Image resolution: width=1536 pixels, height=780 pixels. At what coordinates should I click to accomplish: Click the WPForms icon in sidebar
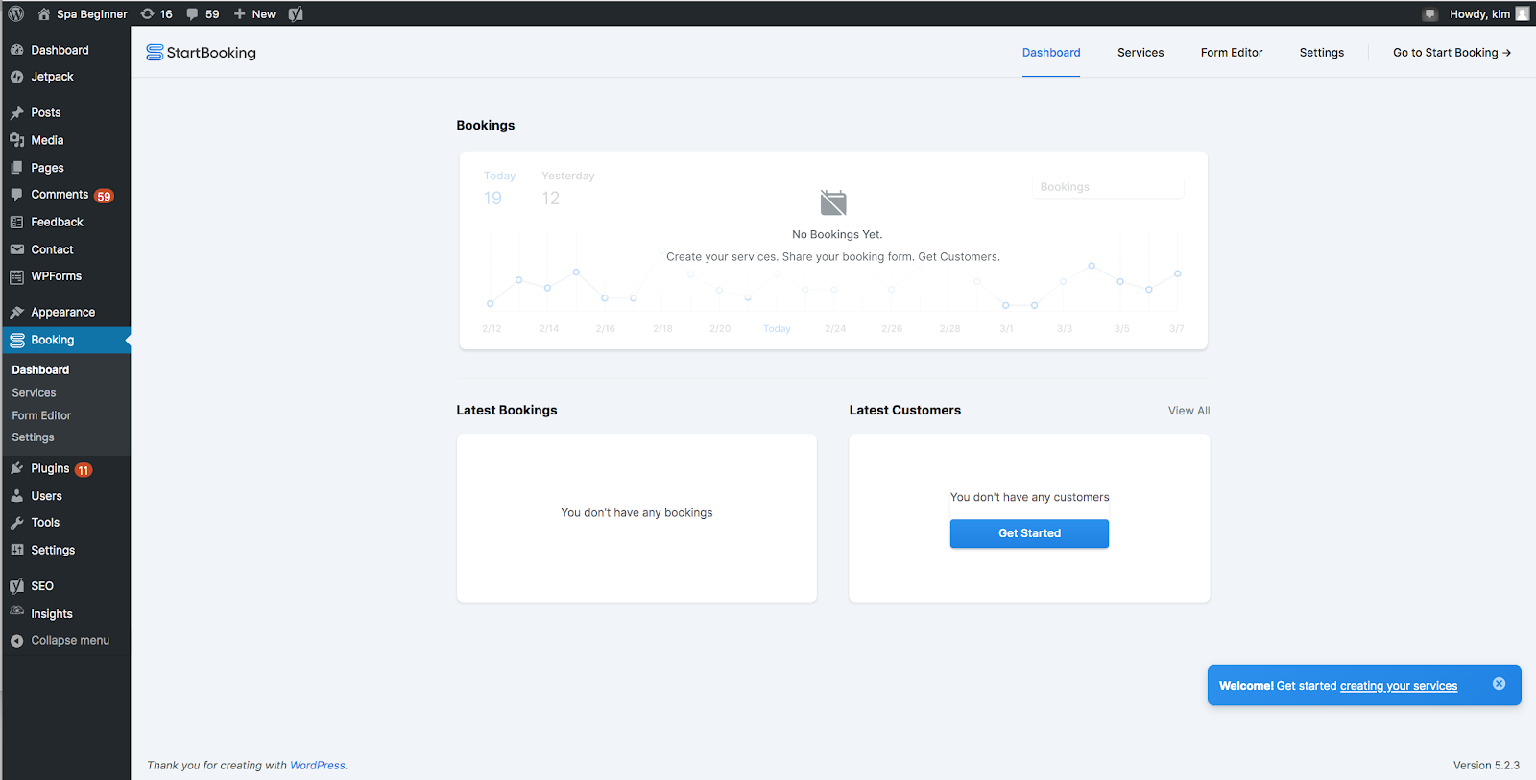coord(17,276)
